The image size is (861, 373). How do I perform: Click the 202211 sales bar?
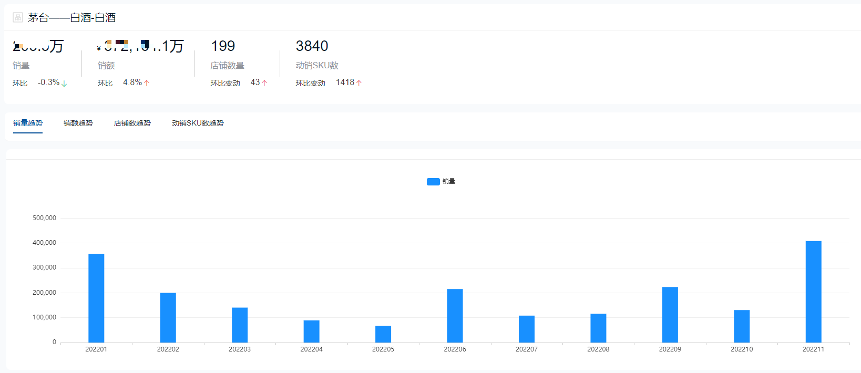point(813,292)
